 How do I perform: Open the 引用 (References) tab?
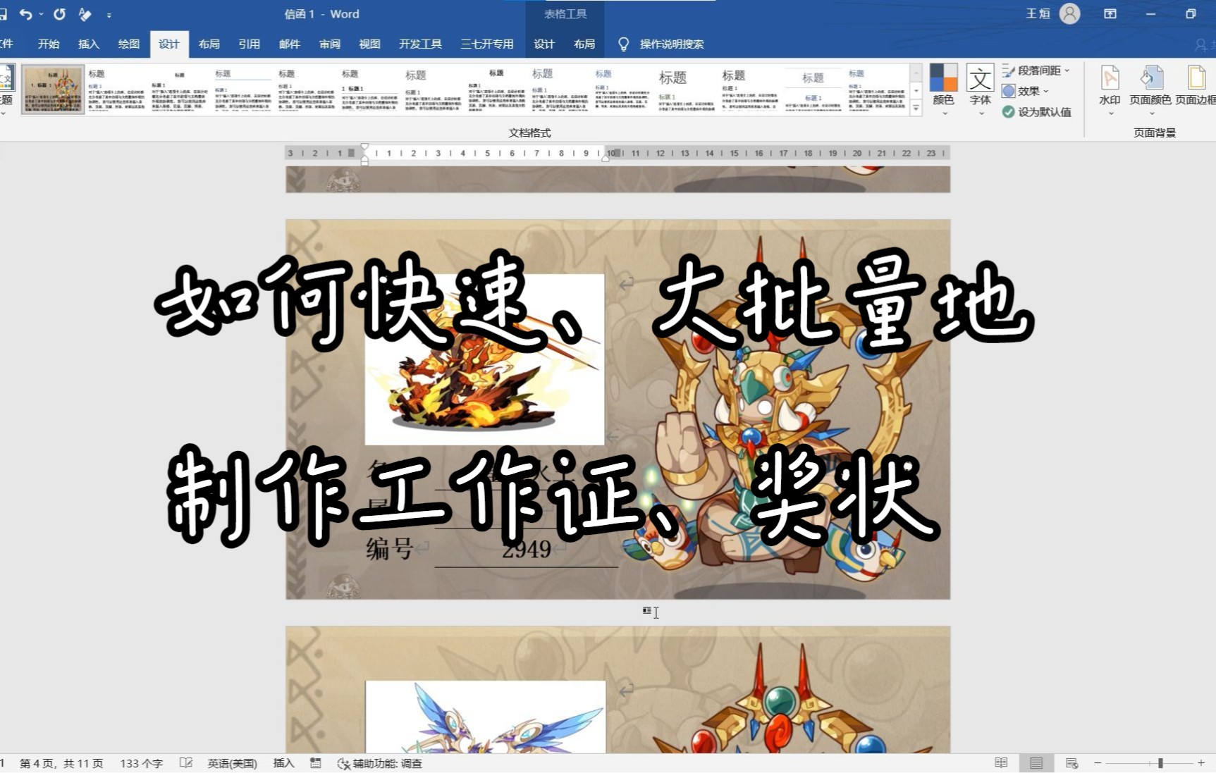pyautogui.click(x=250, y=44)
